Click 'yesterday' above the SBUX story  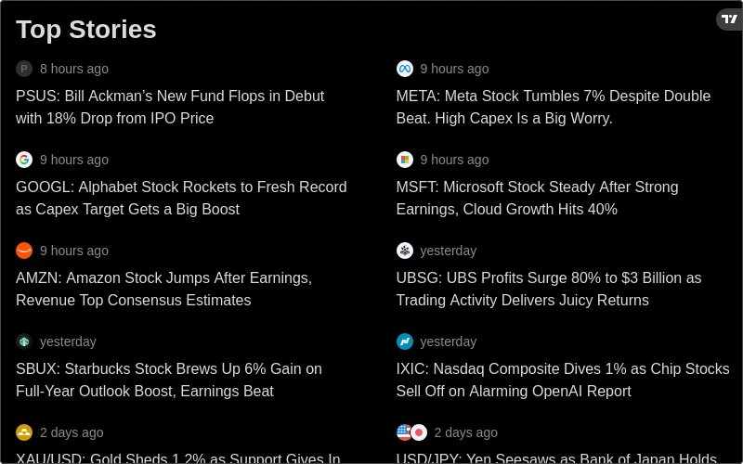68,342
